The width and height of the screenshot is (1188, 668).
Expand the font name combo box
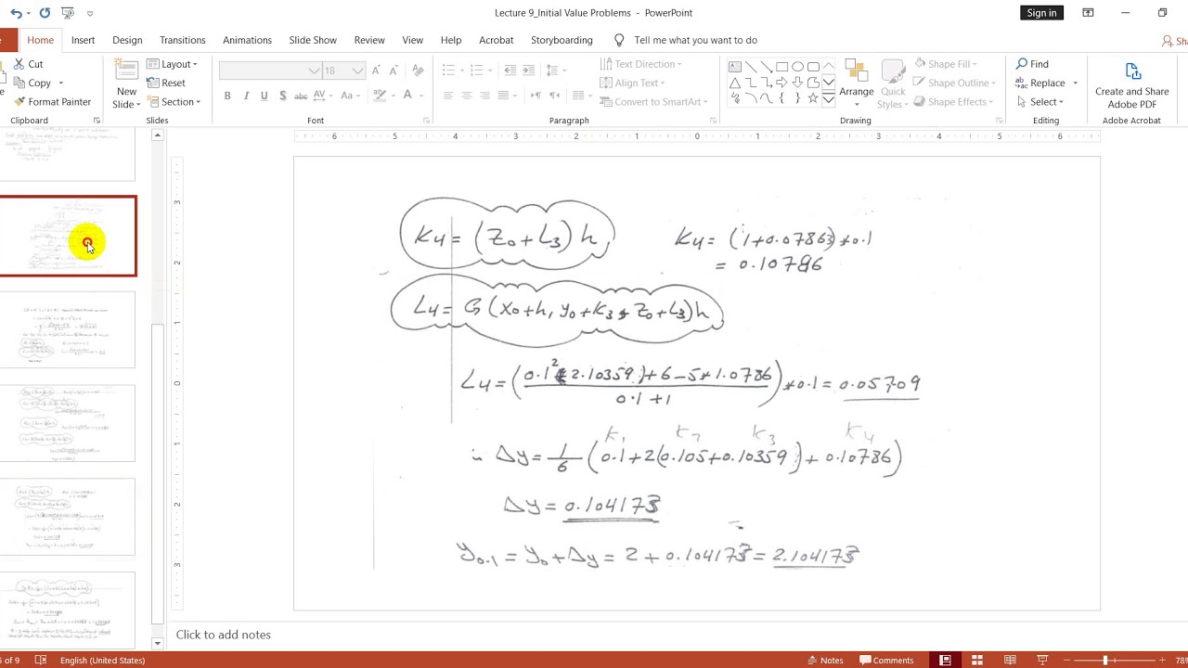pyautogui.click(x=314, y=71)
